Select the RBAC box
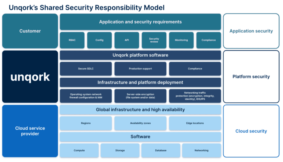This screenshot has height=162, width=283. (x=72, y=40)
